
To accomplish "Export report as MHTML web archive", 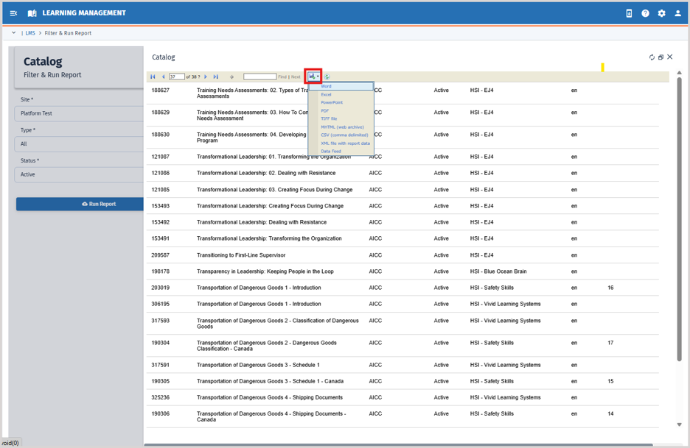I will [x=341, y=127].
